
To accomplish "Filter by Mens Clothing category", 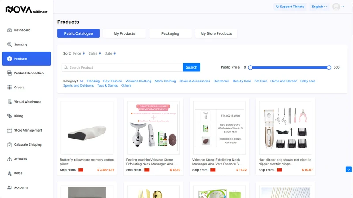I will (165, 81).
